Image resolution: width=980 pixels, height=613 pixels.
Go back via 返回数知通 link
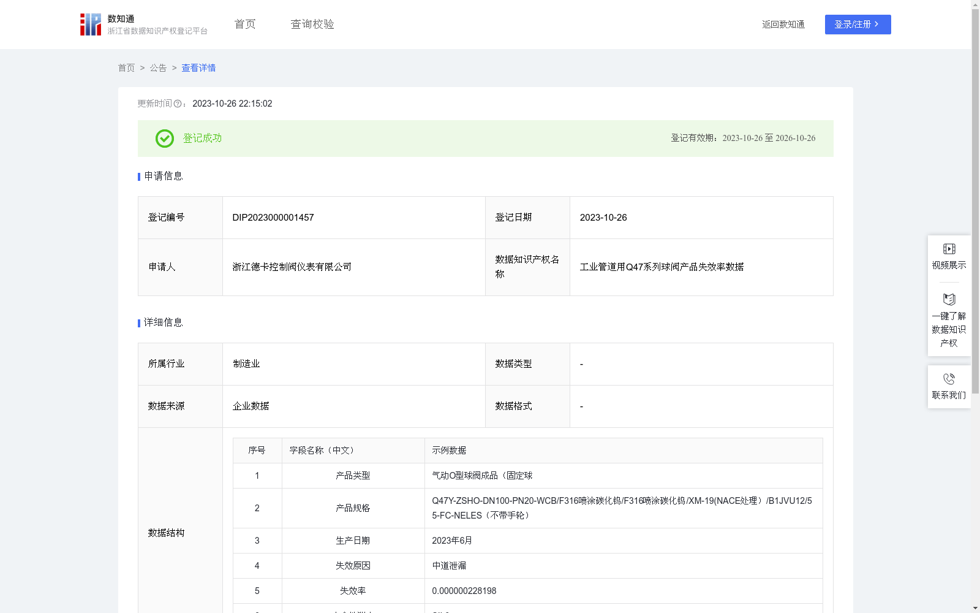[x=783, y=25]
